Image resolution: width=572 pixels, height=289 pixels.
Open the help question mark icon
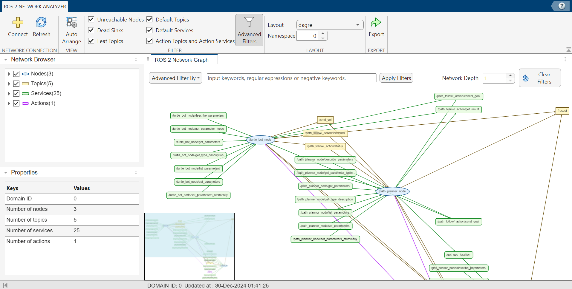click(x=562, y=6)
